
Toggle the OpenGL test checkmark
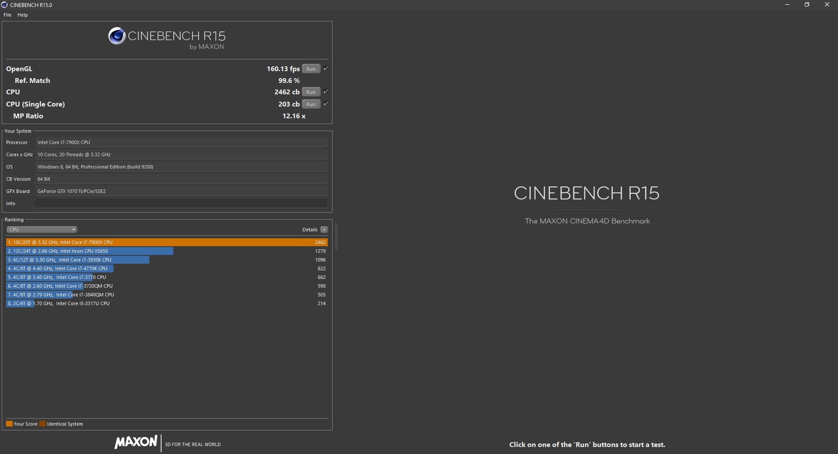click(326, 69)
